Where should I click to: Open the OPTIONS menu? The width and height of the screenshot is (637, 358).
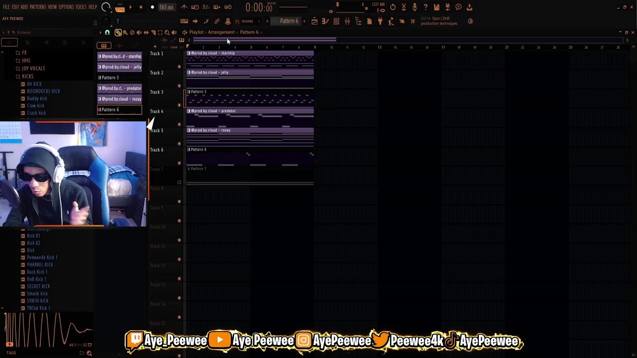(66, 7)
